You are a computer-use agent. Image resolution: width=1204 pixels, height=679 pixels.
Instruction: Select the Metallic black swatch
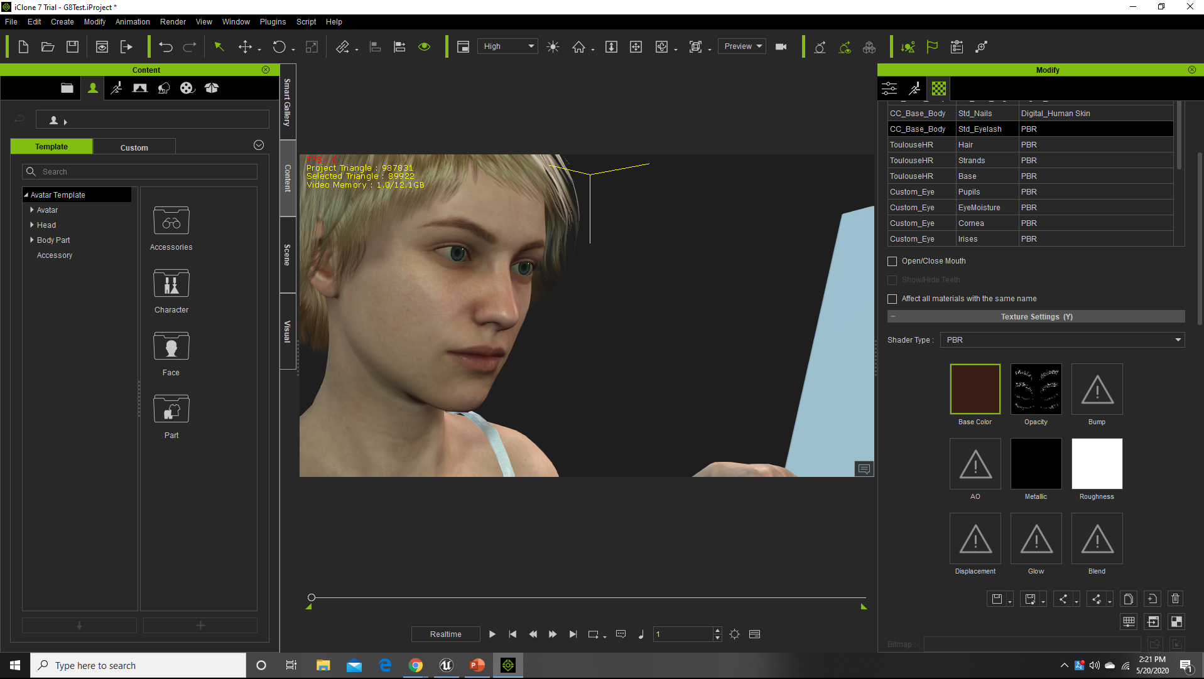click(x=1036, y=464)
